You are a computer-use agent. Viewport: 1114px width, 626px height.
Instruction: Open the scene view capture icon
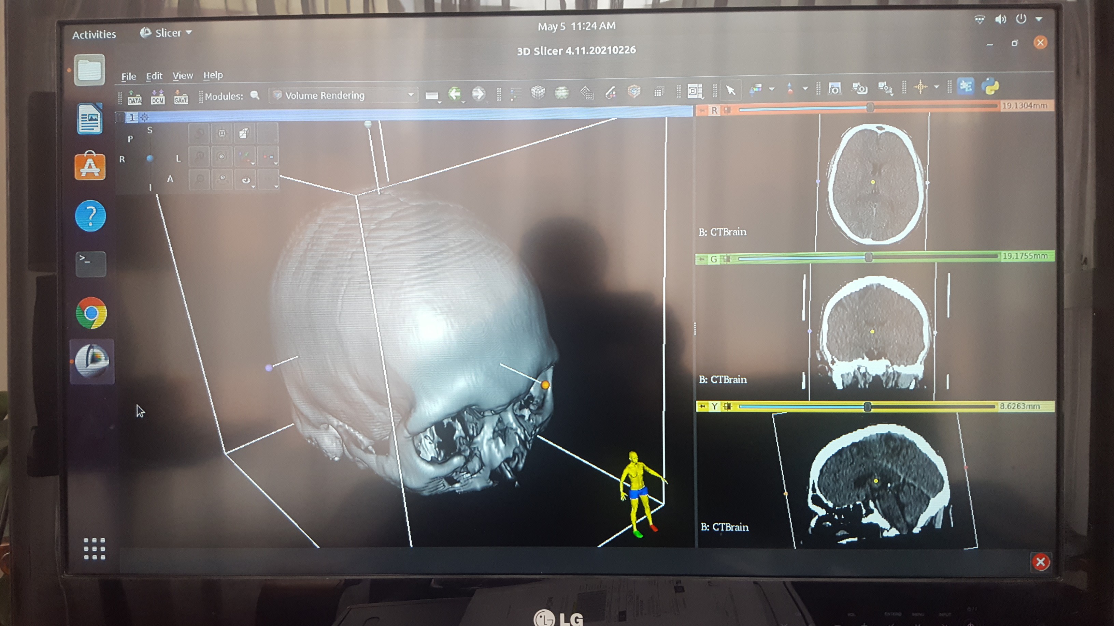pos(859,89)
